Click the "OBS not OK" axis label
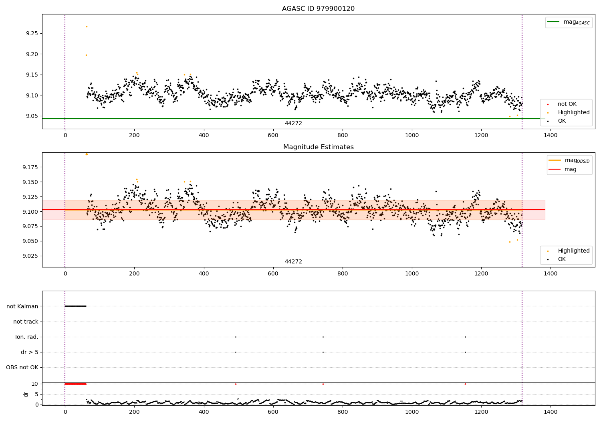This screenshot has height=421, width=601. (x=22, y=367)
